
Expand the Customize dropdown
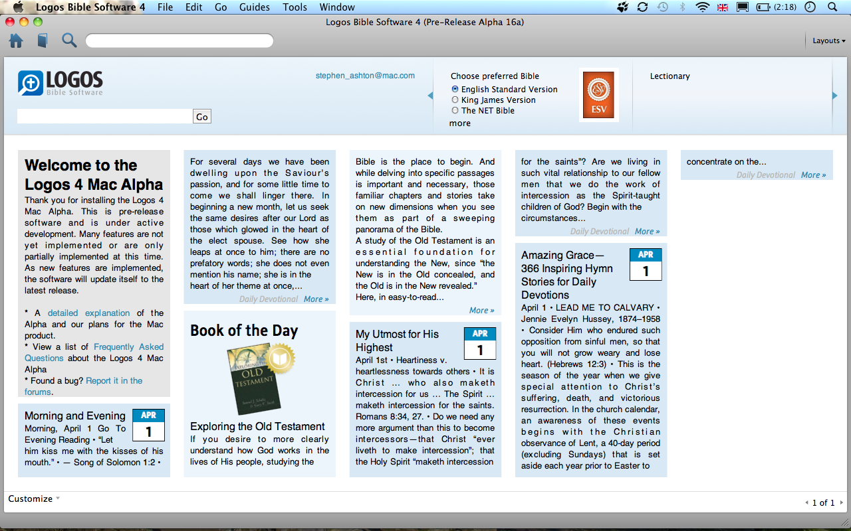tap(34, 498)
